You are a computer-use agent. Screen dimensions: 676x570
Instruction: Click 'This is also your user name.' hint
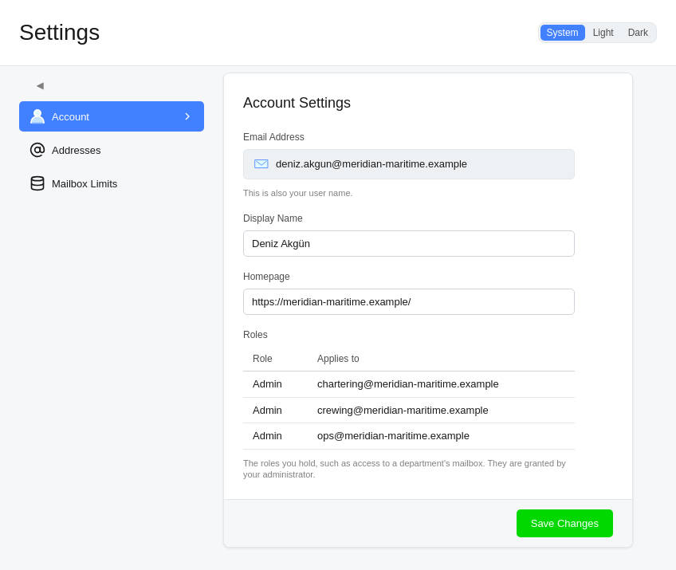298,193
